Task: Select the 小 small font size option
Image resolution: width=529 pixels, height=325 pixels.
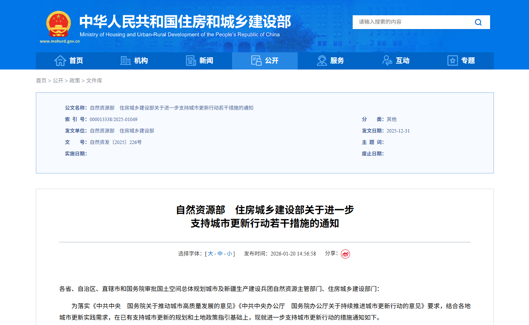Action: point(229,253)
